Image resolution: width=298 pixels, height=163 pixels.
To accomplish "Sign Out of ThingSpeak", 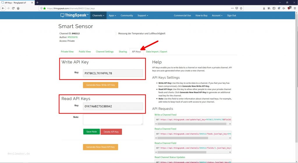I will click(231, 15).
